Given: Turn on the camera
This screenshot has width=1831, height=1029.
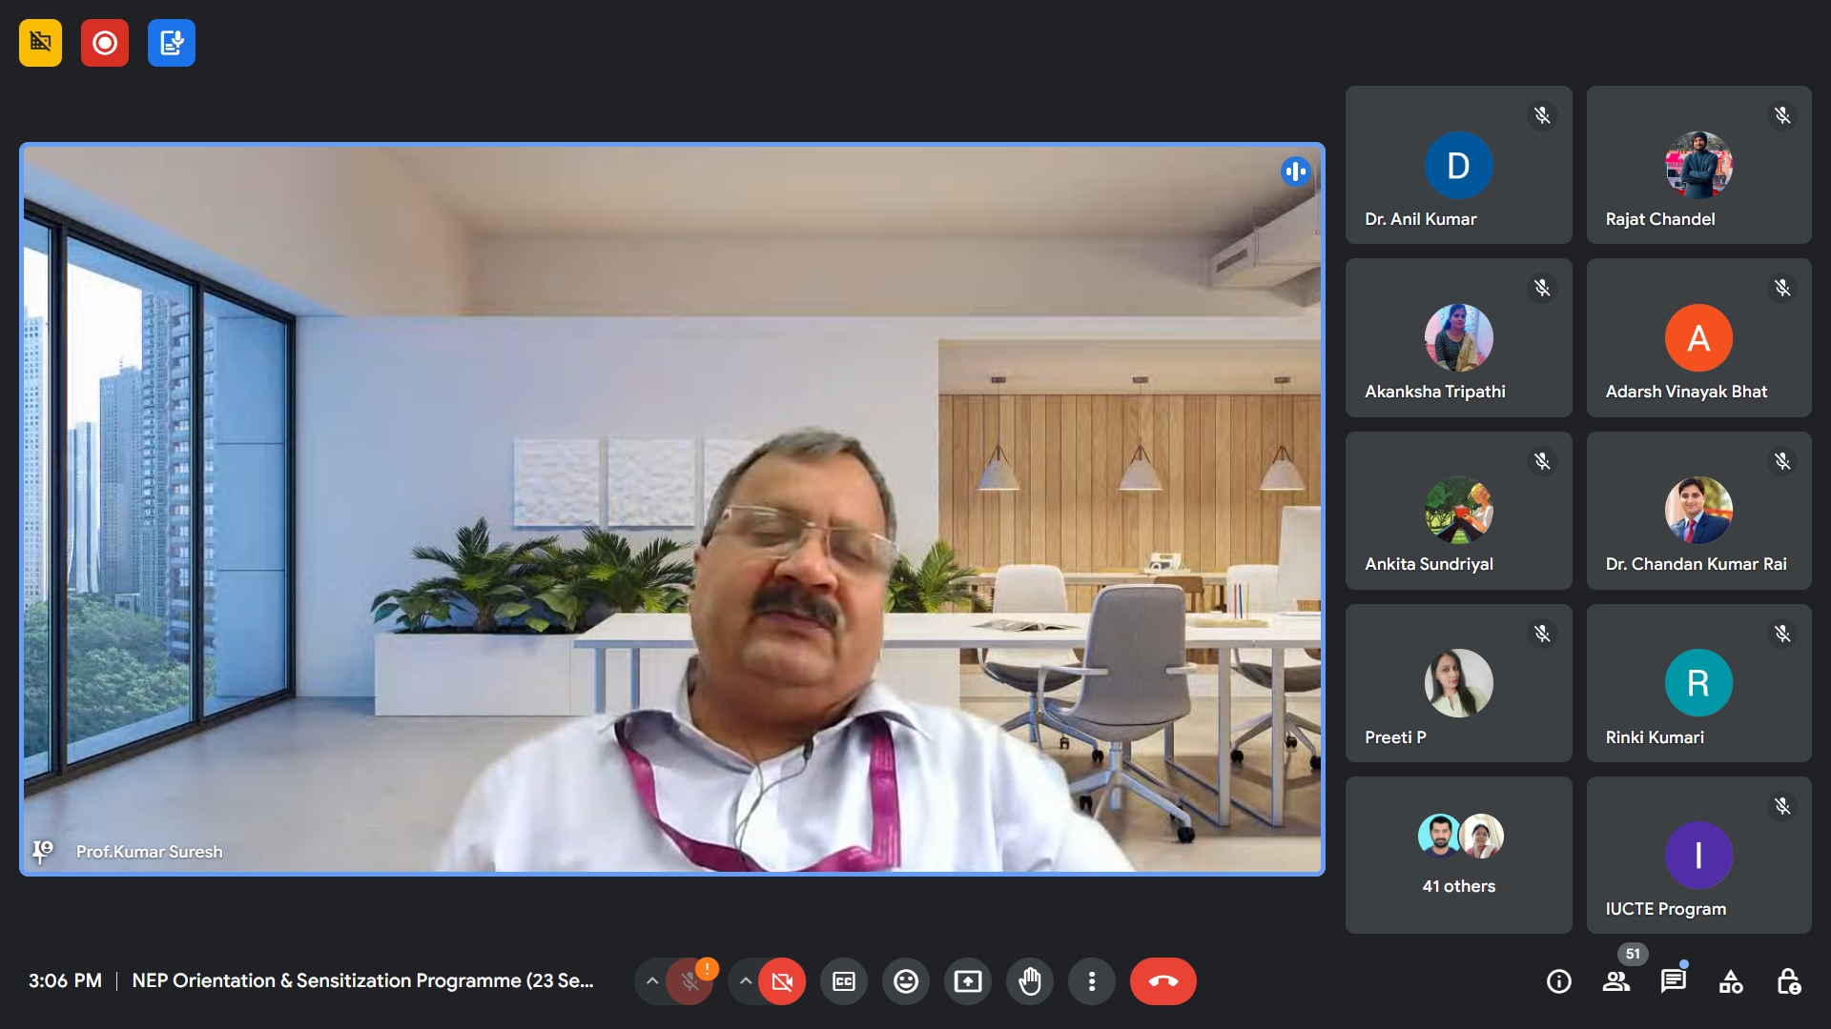Looking at the screenshot, I should (x=782, y=981).
